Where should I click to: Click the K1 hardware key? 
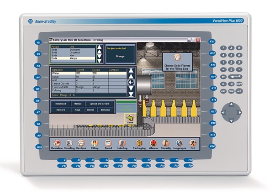point(38,42)
